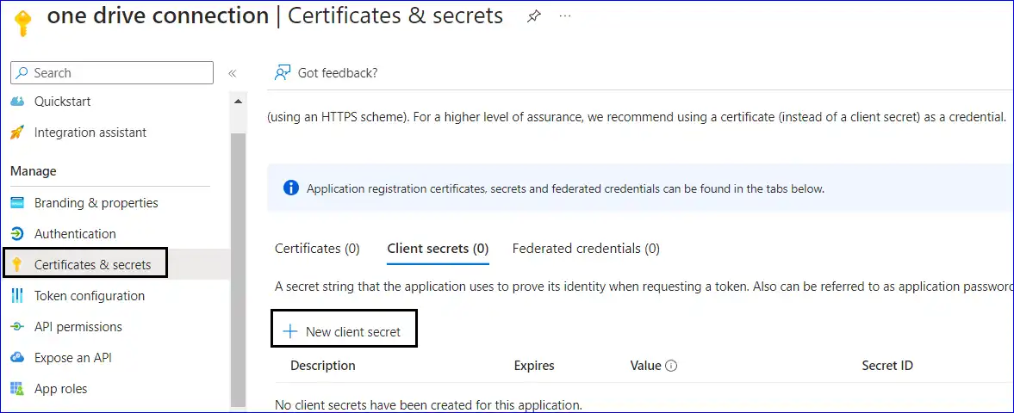Click the Token configuration bars icon
This screenshot has height=413, width=1014.
(17, 296)
